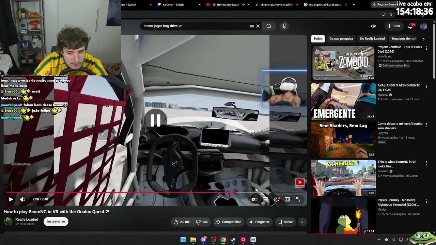The height and width of the screenshot is (245, 436).
Task: Toggle subtitles on the video player
Action: coord(265,199)
